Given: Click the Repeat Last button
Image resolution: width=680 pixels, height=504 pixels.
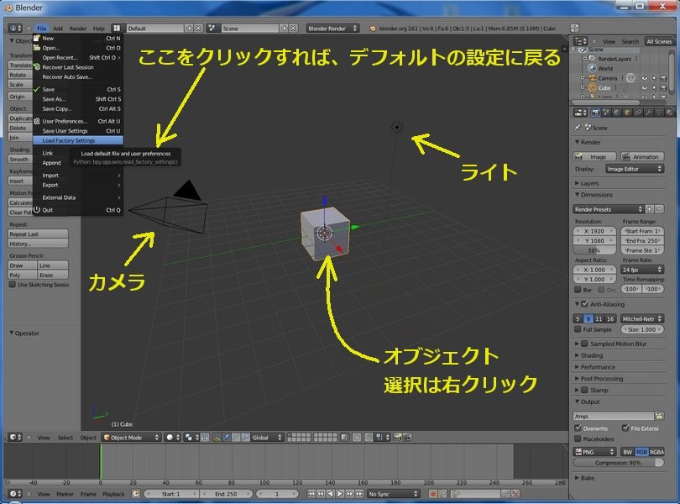Looking at the screenshot, I should pos(38,234).
